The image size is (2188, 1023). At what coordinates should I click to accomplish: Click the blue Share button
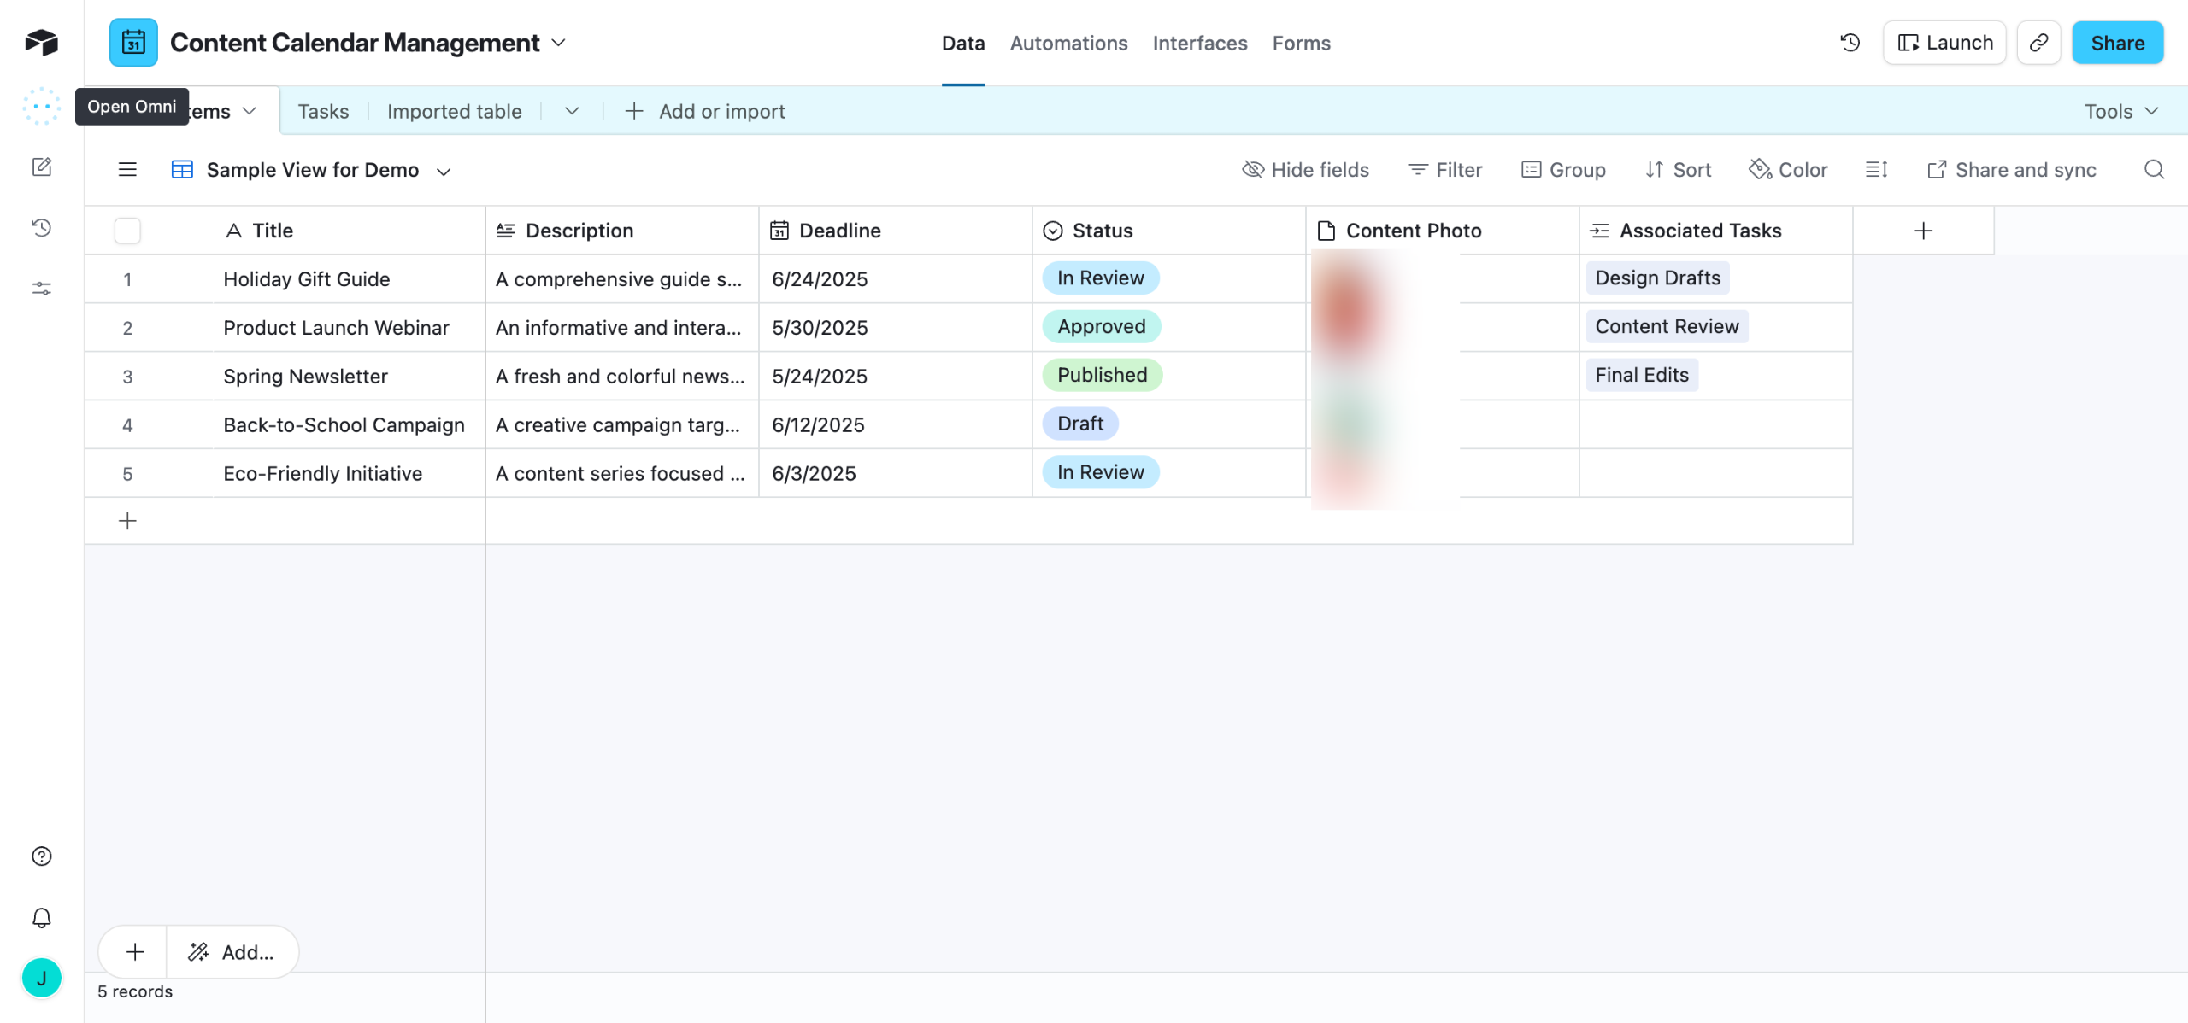pyautogui.click(x=2117, y=43)
